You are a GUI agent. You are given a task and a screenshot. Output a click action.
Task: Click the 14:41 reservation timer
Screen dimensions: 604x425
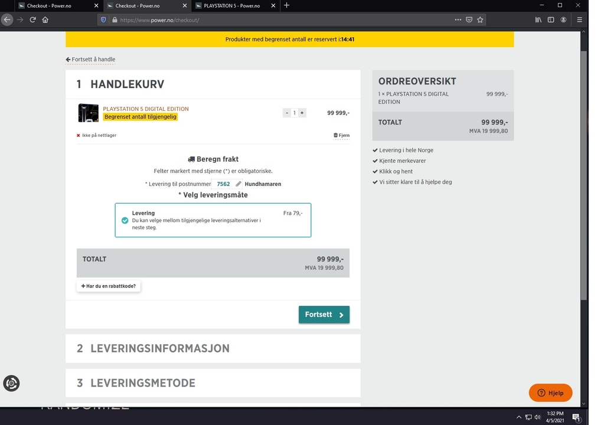(x=347, y=40)
